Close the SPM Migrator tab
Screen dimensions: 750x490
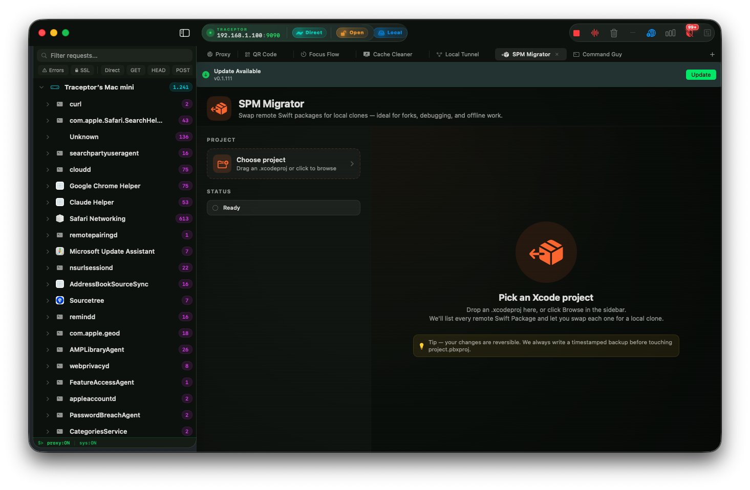click(557, 54)
